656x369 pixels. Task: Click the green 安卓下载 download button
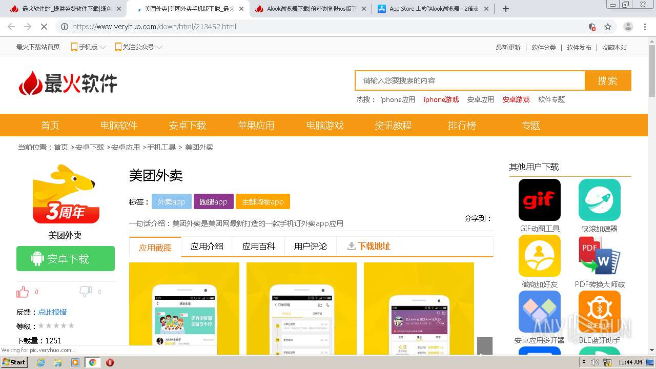pos(66,259)
